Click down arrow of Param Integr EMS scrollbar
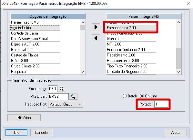The height and width of the screenshot is (140, 193). [x=178, y=72]
